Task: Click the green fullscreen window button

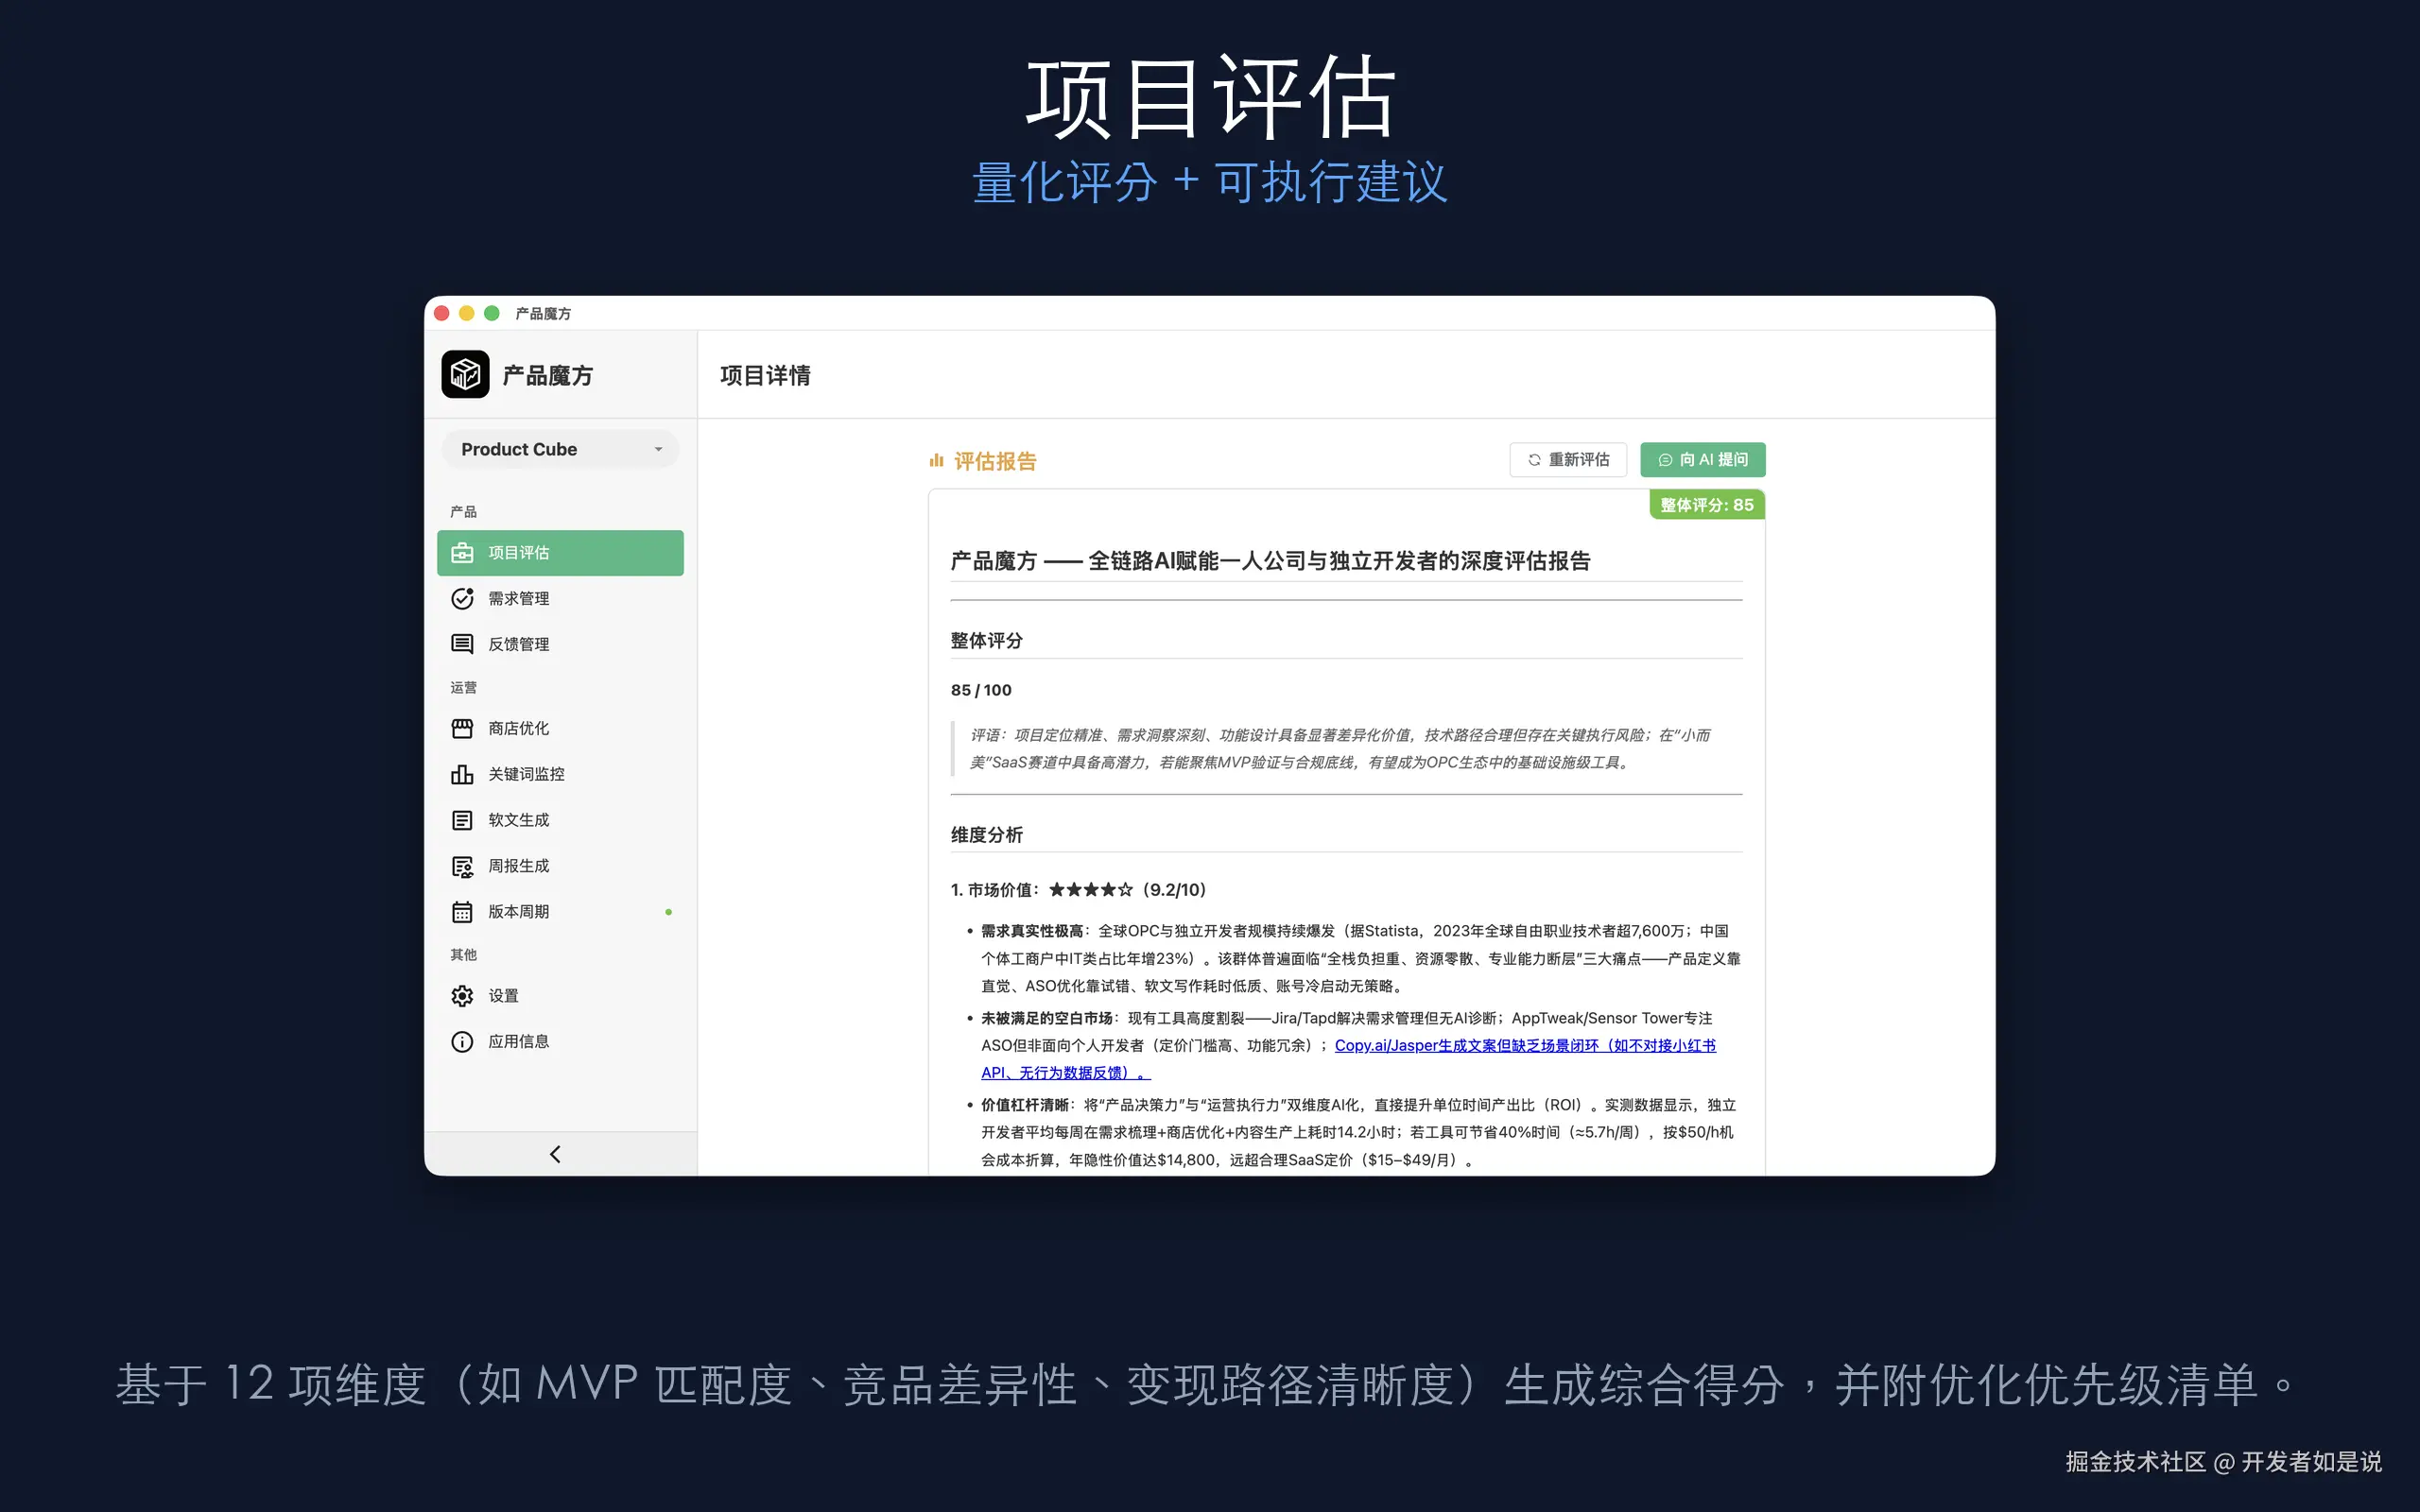Action: point(492,313)
